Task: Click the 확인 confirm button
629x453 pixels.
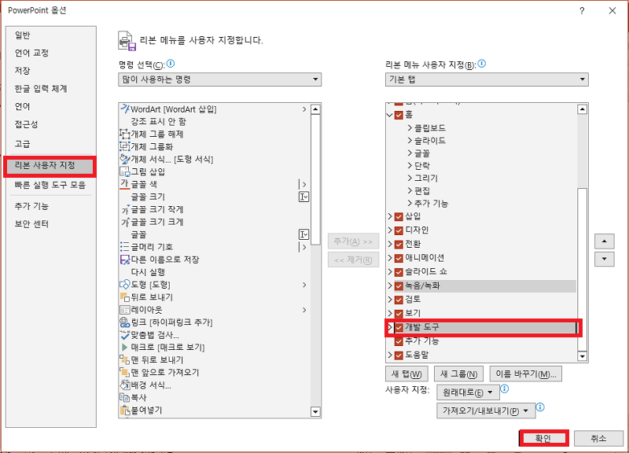Action: coord(542,438)
